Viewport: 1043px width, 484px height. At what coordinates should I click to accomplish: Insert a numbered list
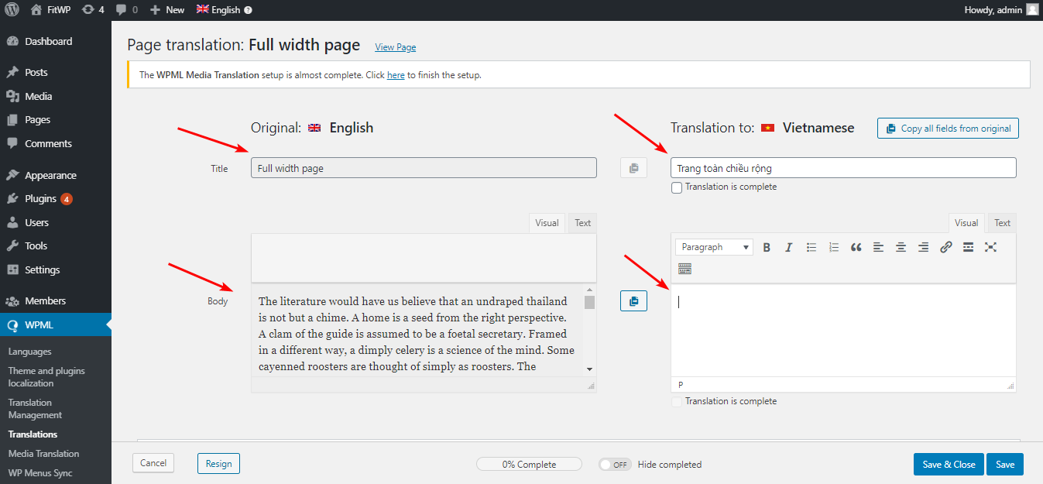coord(834,247)
